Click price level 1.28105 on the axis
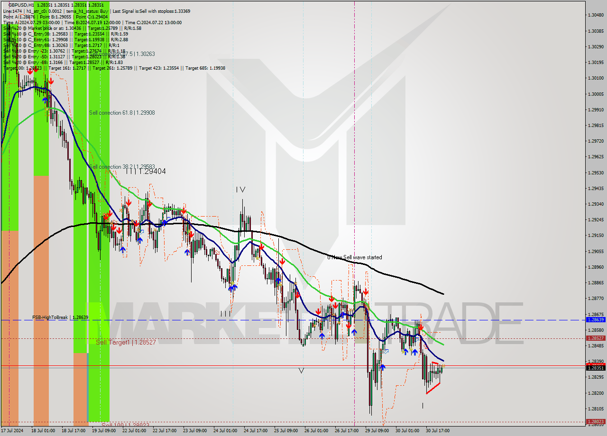The width and height of the screenshot is (607, 436). click(595, 409)
